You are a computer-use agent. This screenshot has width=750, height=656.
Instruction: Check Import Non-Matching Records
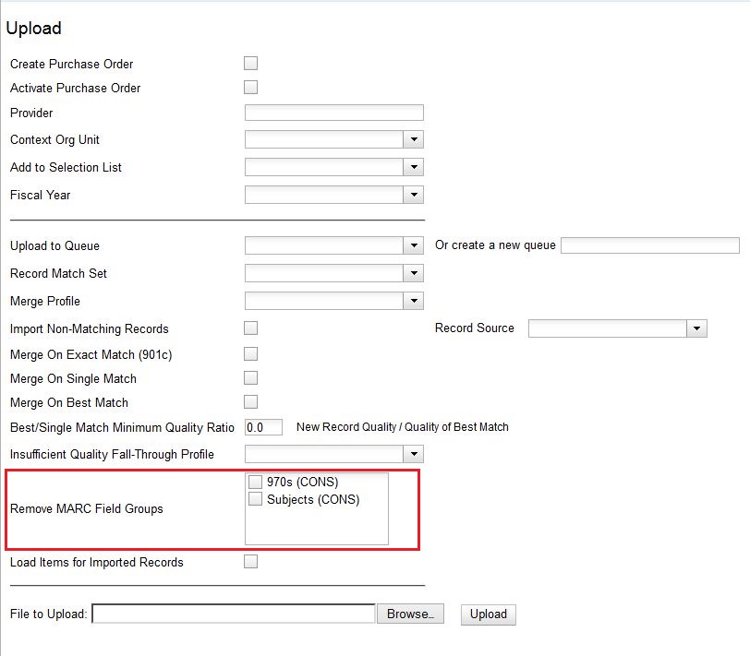coord(250,328)
